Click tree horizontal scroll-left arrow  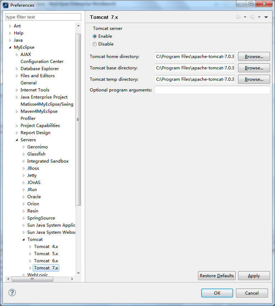(8, 279)
